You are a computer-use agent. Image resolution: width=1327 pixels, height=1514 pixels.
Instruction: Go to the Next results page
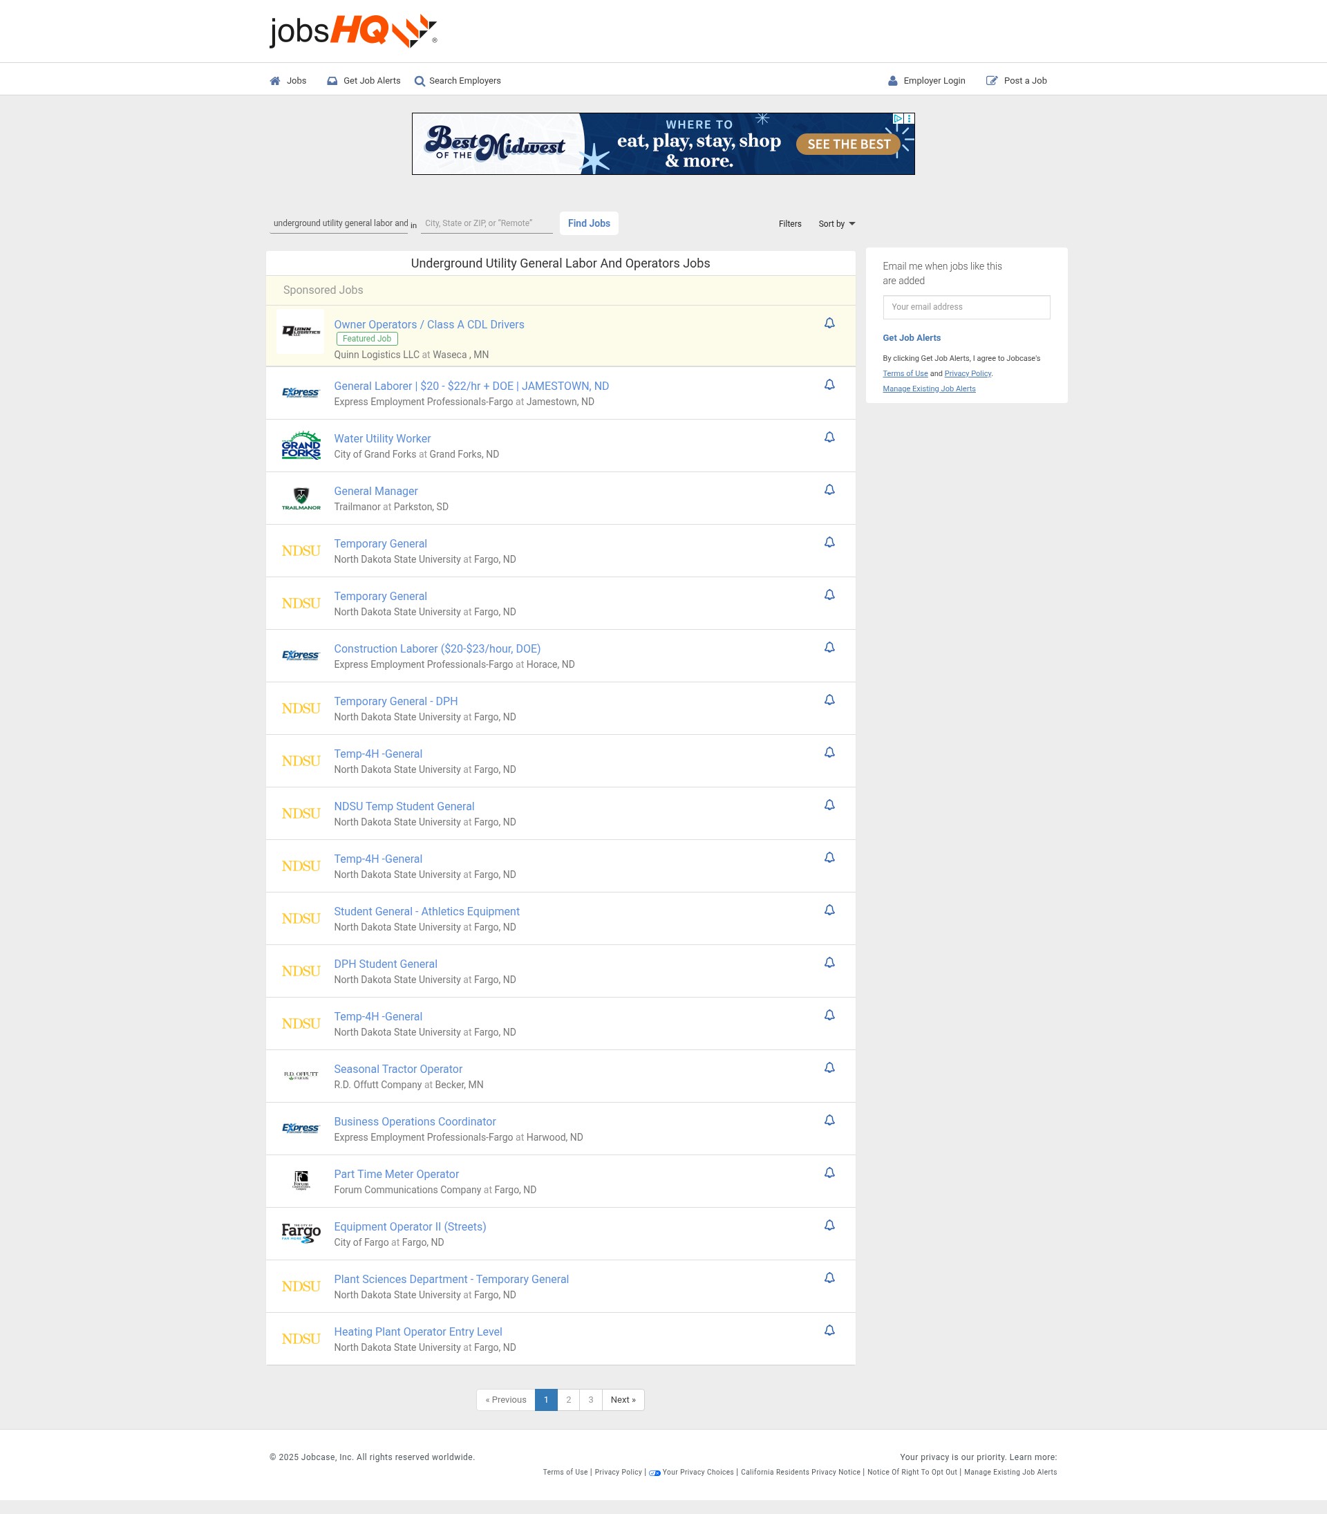(x=623, y=1400)
